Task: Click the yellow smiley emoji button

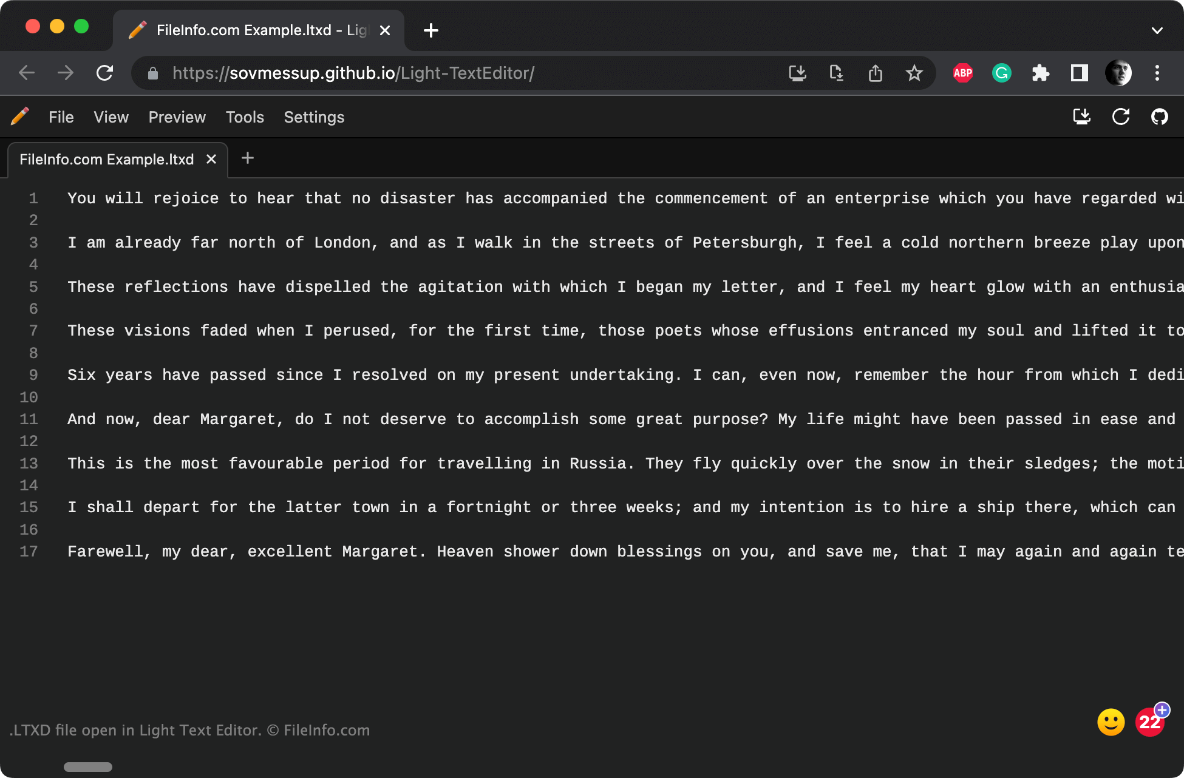Action: click(x=1111, y=722)
